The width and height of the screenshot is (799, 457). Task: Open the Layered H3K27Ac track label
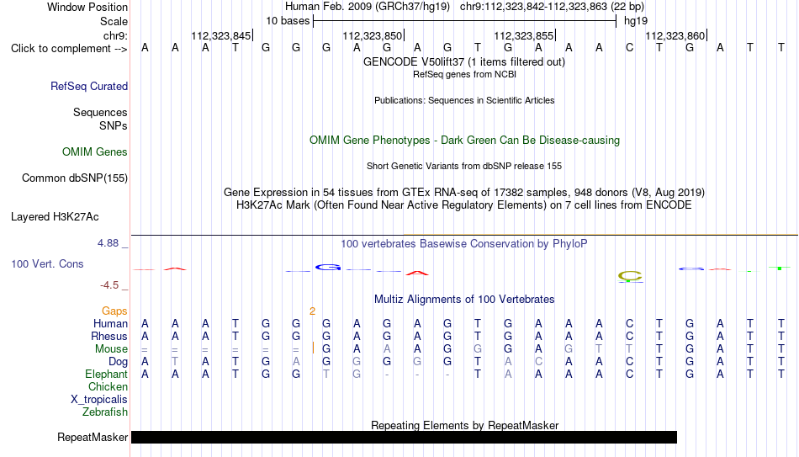click(x=55, y=217)
